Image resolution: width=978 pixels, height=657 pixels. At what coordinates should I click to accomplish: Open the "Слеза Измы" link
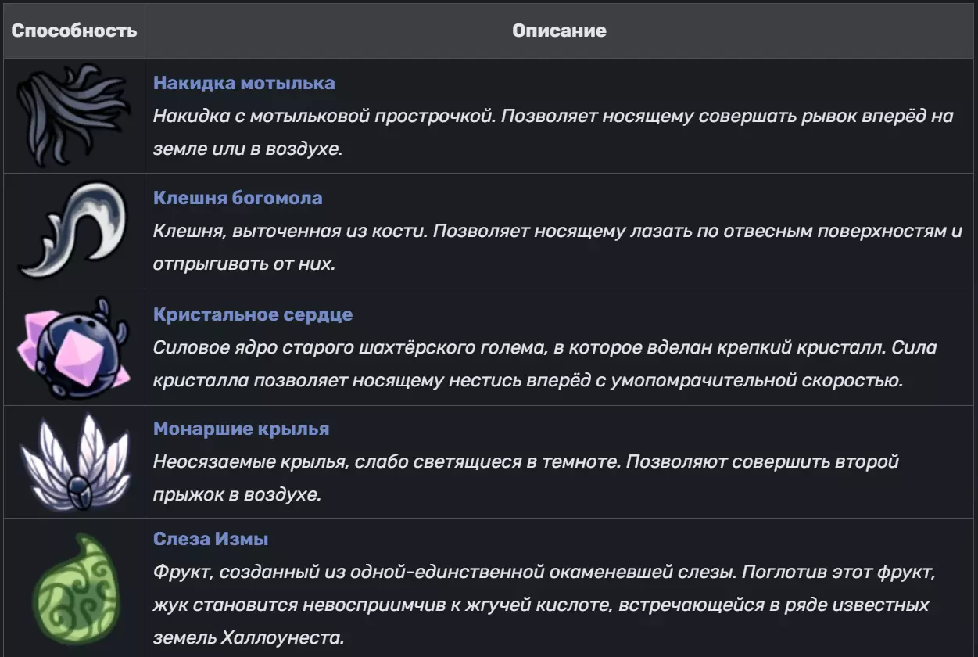pos(211,539)
